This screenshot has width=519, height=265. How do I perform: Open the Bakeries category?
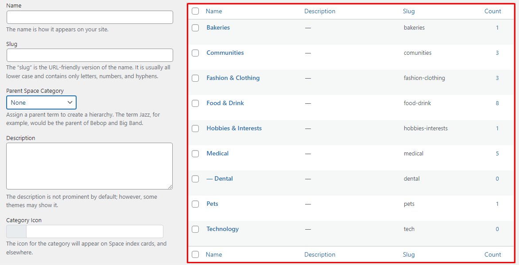(218, 27)
